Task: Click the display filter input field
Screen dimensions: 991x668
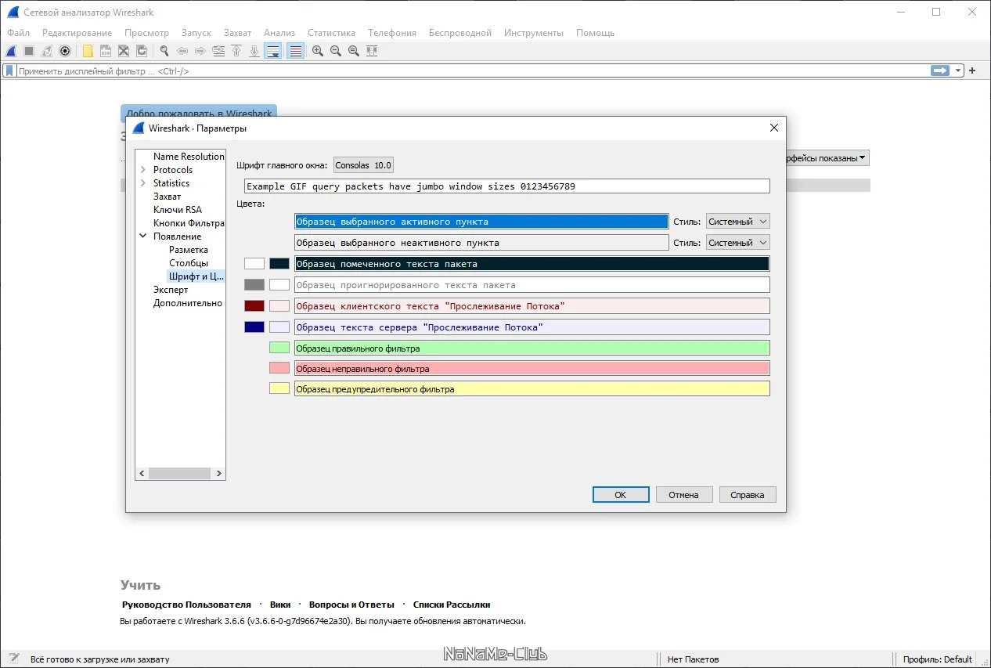Action: point(472,70)
